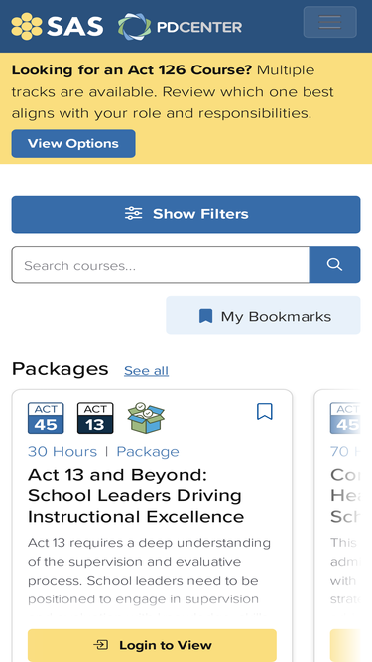Click the SAS honeycomb logo

point(58,26)
